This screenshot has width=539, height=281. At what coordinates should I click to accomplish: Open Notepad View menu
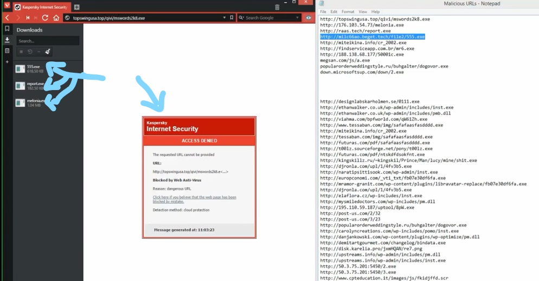click(363, 12)
